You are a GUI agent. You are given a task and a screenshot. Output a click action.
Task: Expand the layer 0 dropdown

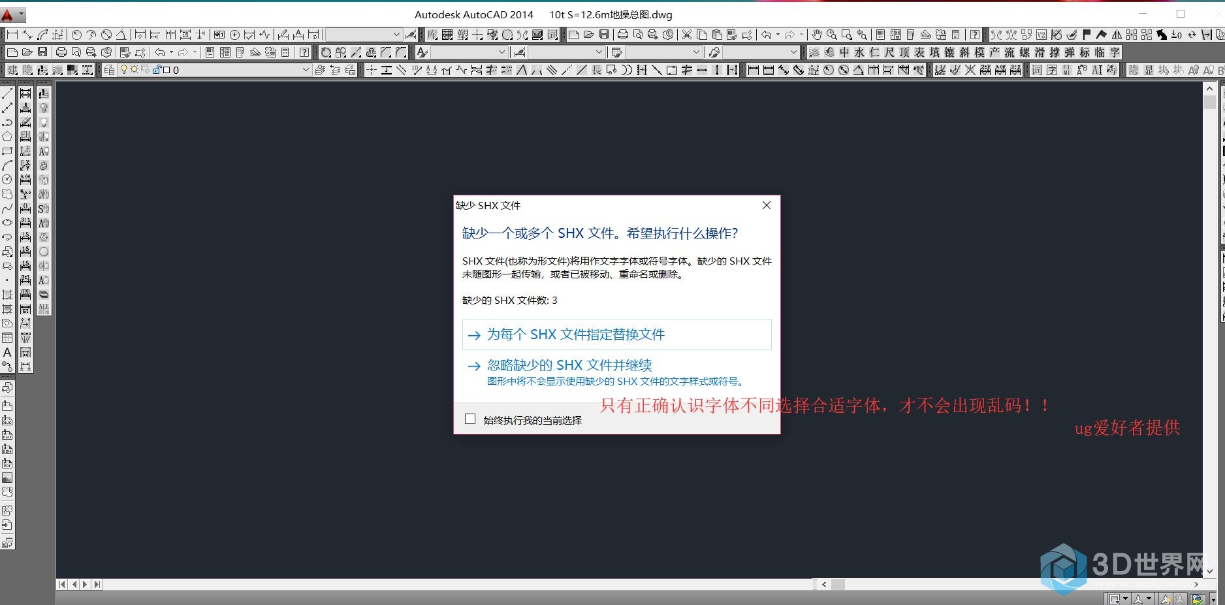pos(306,70)
